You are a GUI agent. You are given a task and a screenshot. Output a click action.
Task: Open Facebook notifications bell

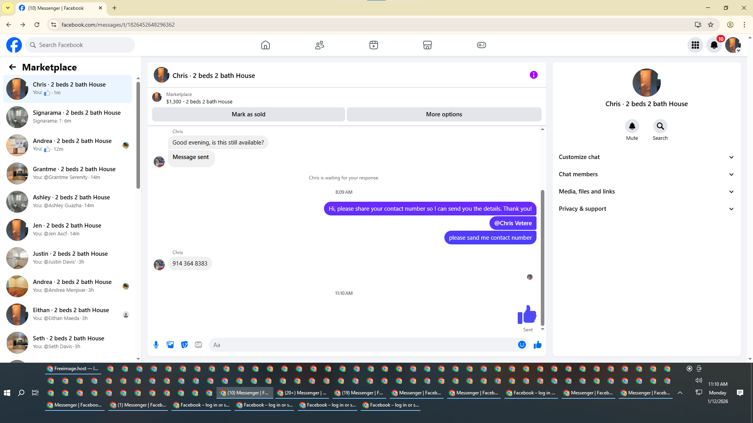[714, 45]
